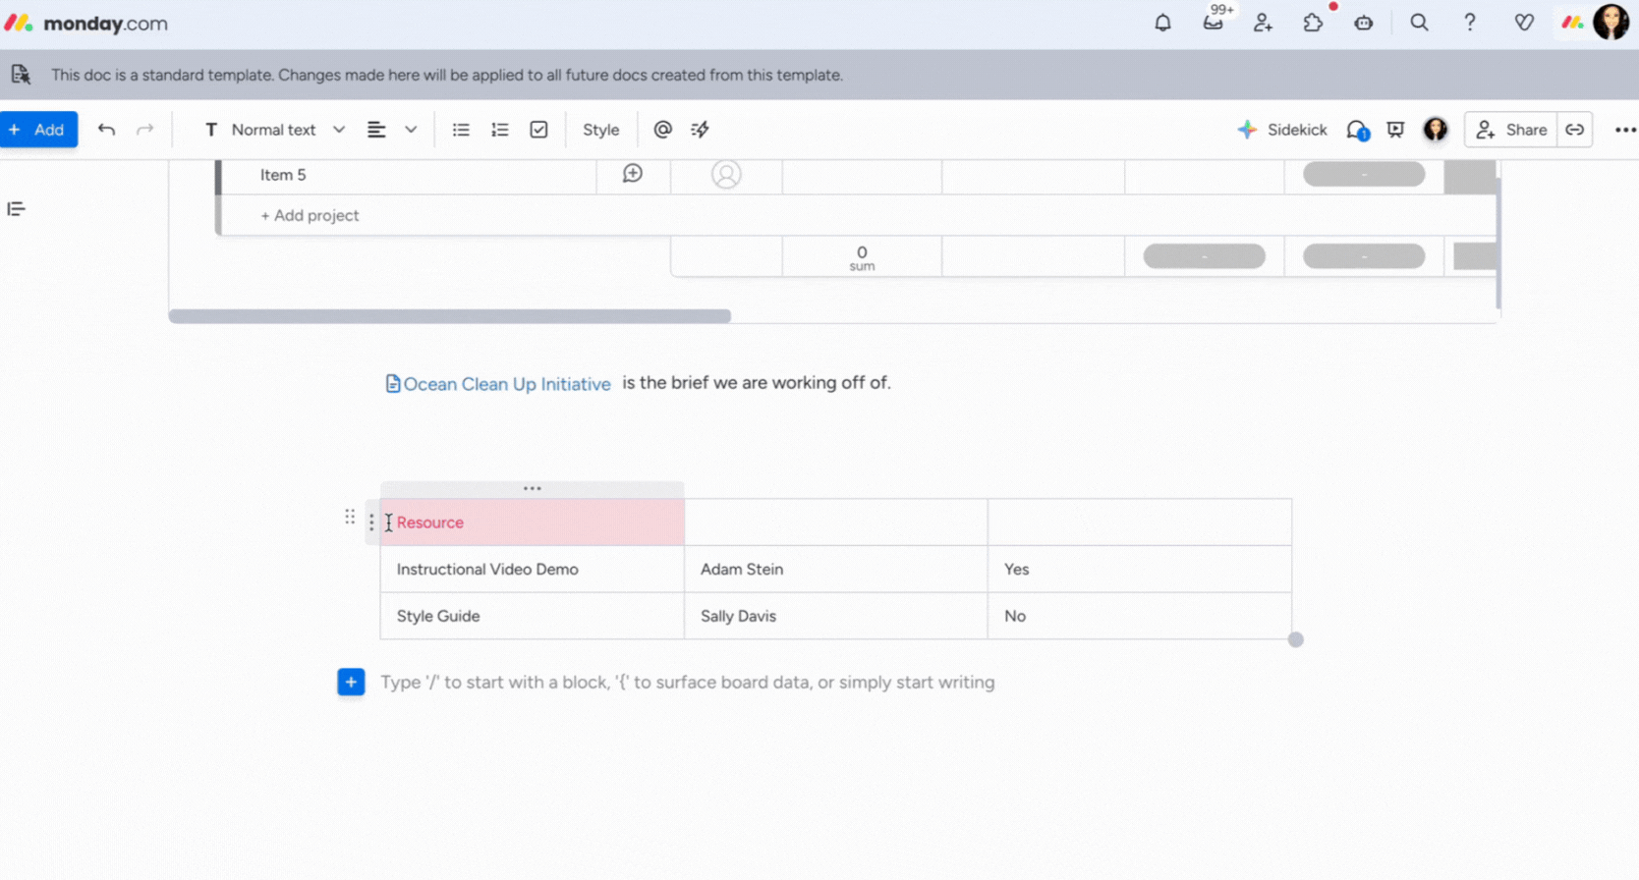The width and height of the screenshot is (1639, 880).
Task: Open the more options ellipsis menu
Action: (1624, 130)
